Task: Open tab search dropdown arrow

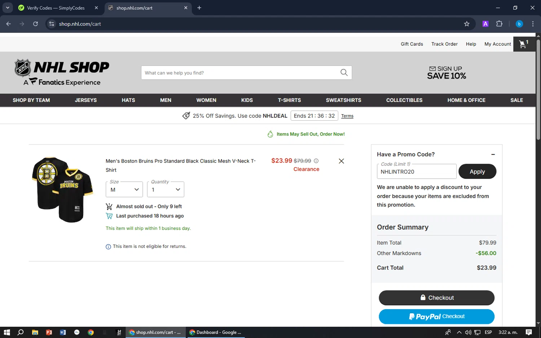Action: pos(7,8)
